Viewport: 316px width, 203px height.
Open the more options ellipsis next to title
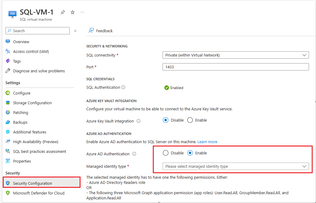[82, 12]
